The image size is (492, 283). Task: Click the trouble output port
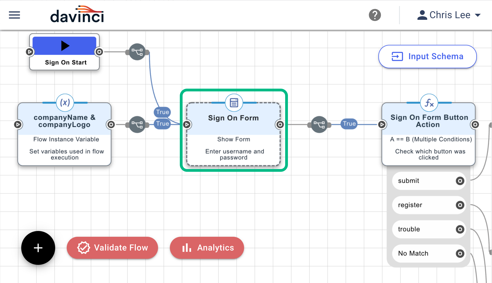459,229
